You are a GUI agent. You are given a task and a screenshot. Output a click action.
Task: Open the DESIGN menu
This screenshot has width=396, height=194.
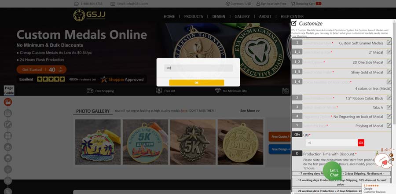[x=219, y=16]
